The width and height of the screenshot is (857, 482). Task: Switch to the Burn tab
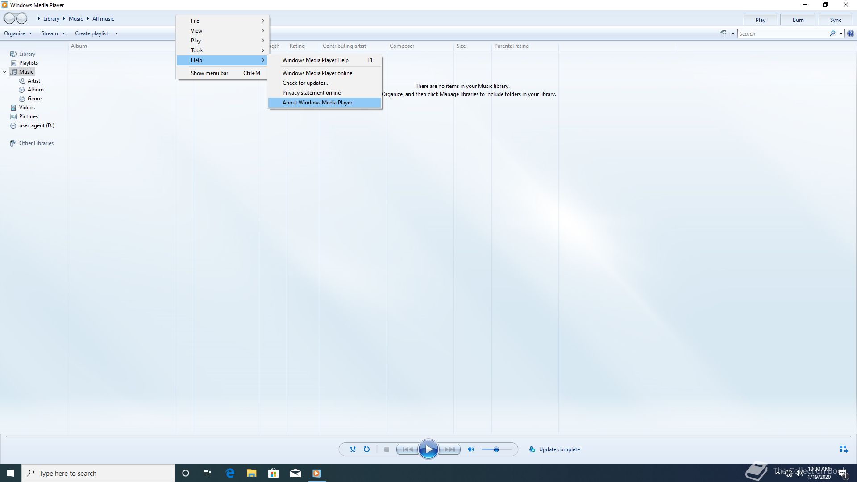tap(798, 20)
